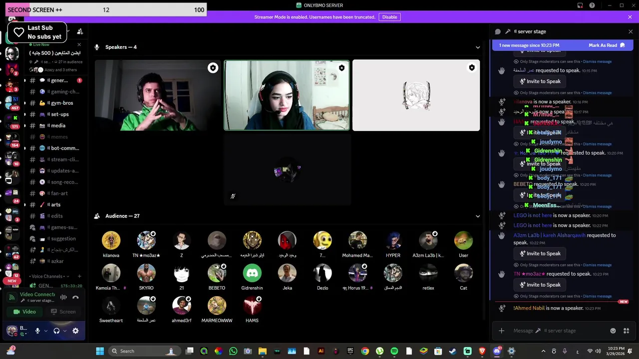Open the user avatar in the user panel
This screenshot has width=639, height=359.
[11, 330]
